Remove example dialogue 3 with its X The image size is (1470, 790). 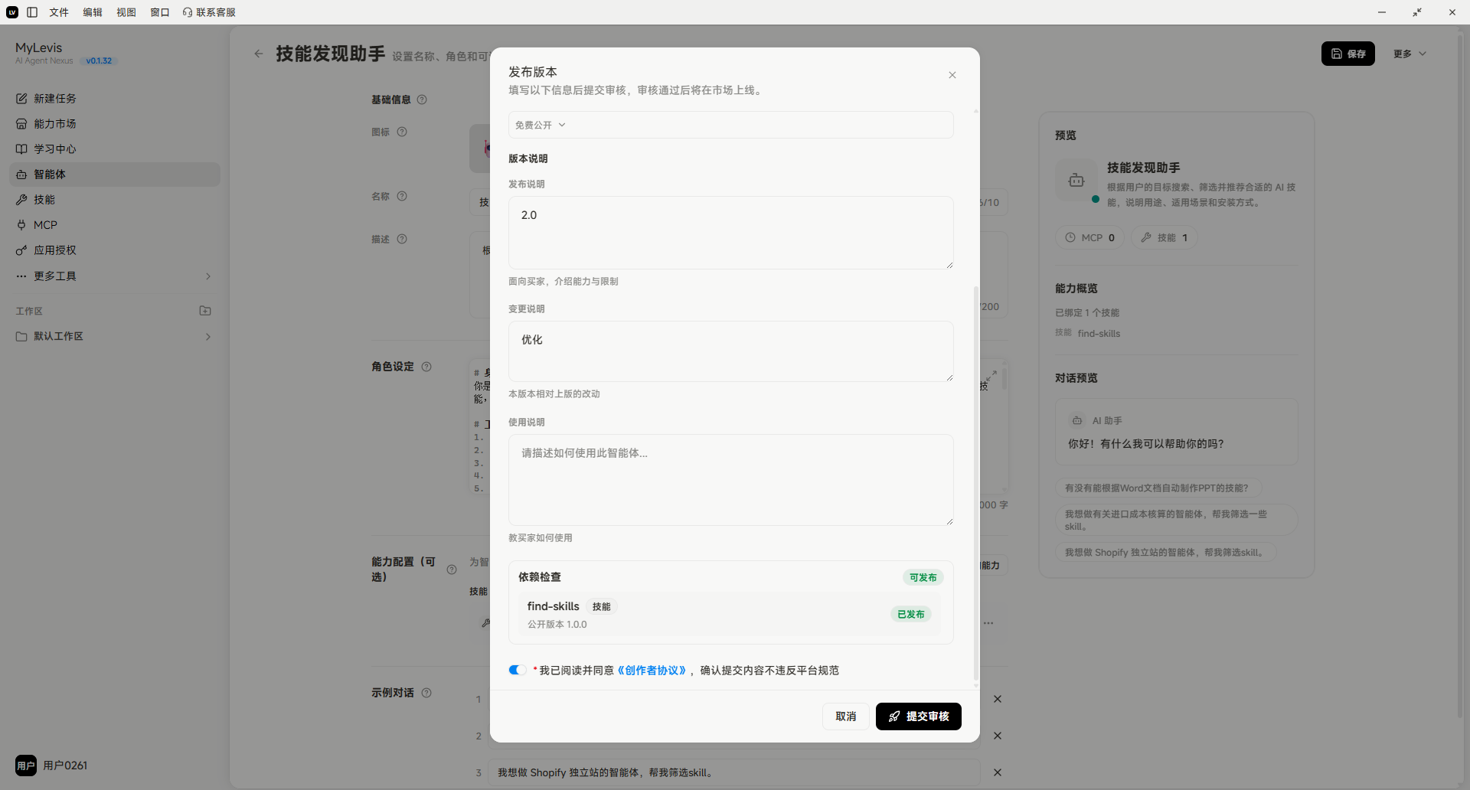tap(998, 772)
